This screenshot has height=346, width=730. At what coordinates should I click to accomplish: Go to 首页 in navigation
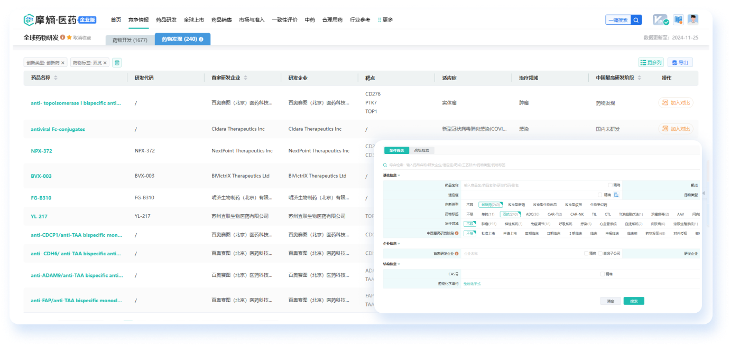point(116,20)
